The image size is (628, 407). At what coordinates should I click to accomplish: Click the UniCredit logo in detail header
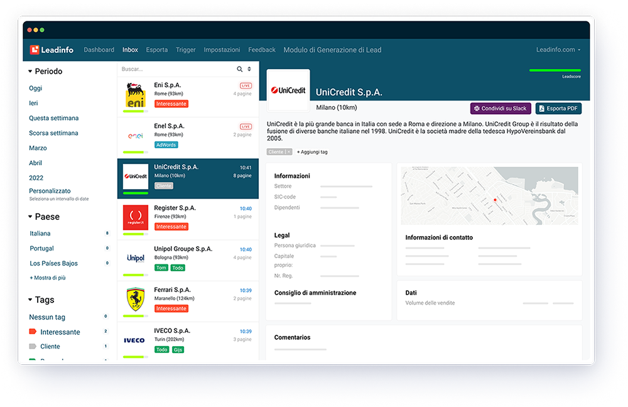click(x=288, y=90)
